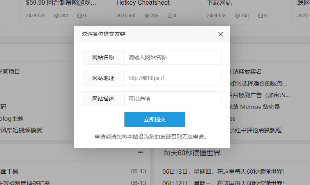Close the 欢迎各位提交友链 dialog
The height and width of the screenshot is (185, 310).
[221, 34]
